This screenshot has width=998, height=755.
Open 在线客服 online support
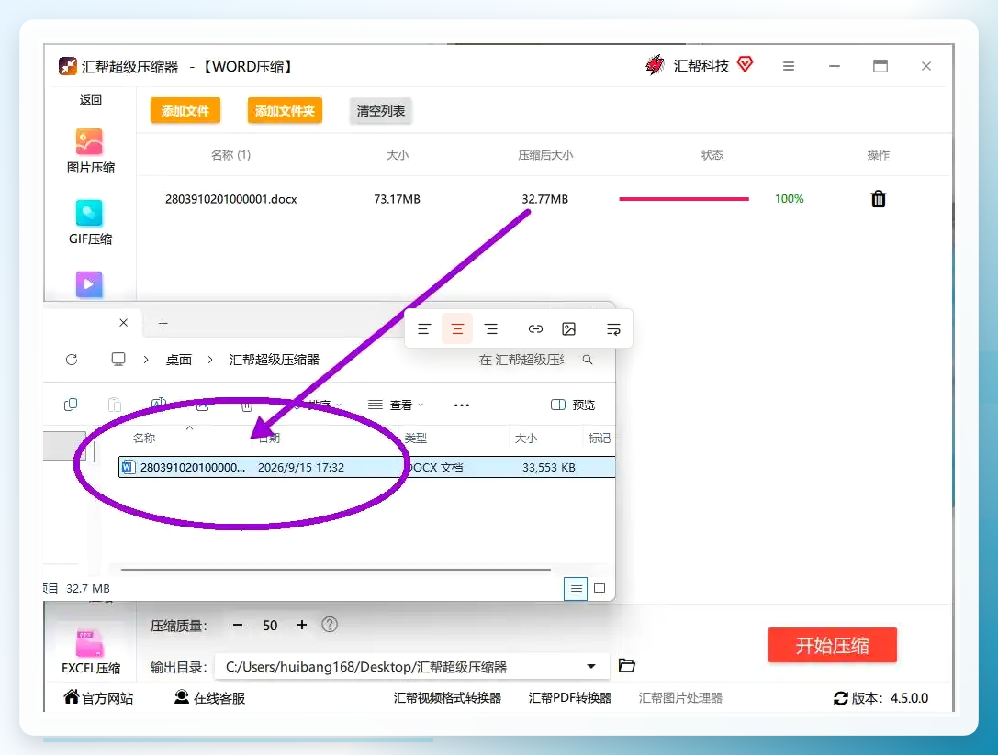(209, 698)
